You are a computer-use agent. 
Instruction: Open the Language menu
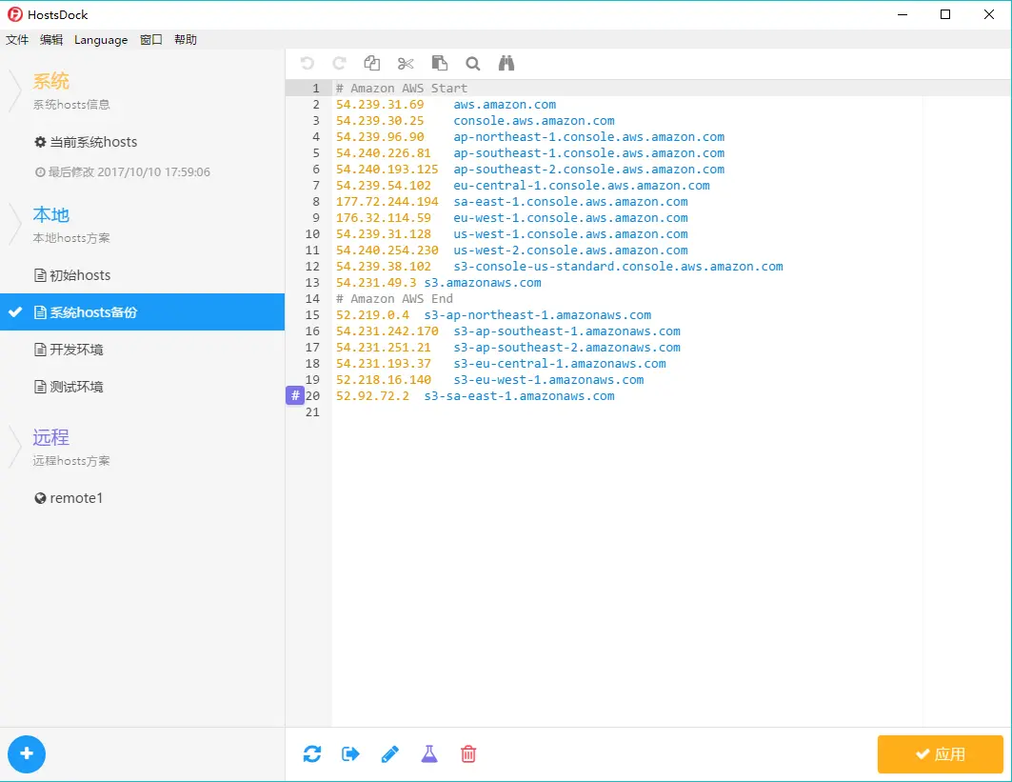tap(101, 40)
